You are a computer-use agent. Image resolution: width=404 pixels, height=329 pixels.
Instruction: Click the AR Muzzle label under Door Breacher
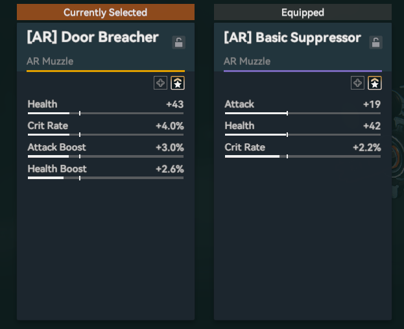(49, 62)
